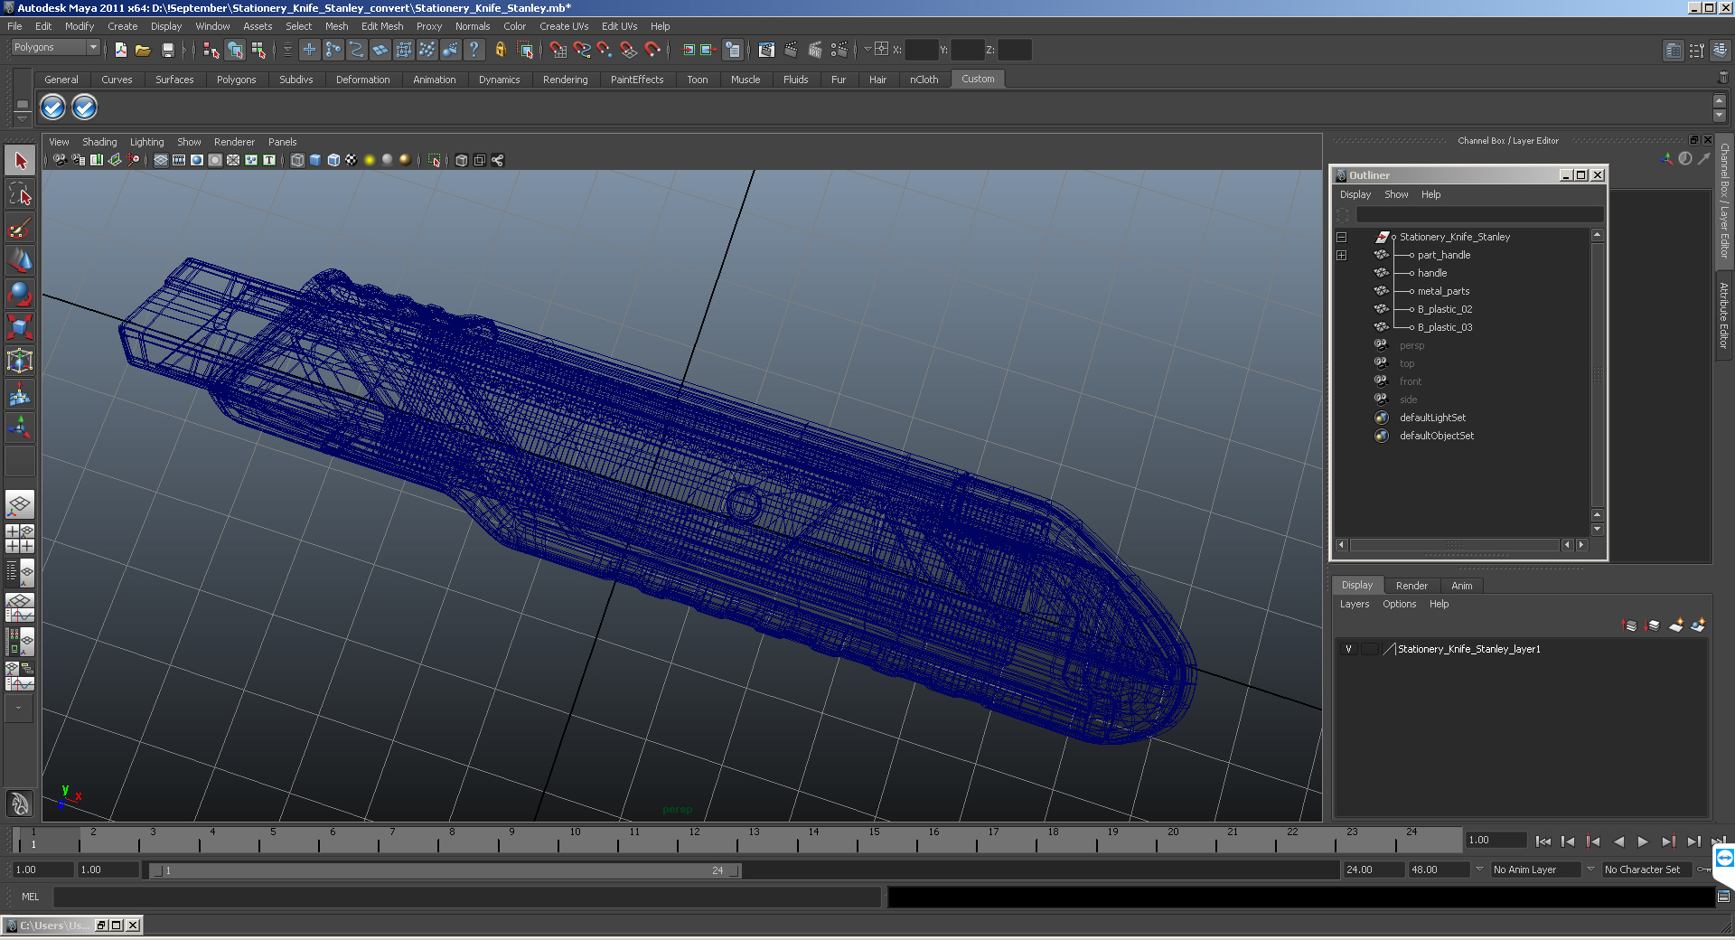Image resolution: width=1735 pixels, height=940 pixels.
Task: Choose the Paint Selection tool
Action: [20, 228]
